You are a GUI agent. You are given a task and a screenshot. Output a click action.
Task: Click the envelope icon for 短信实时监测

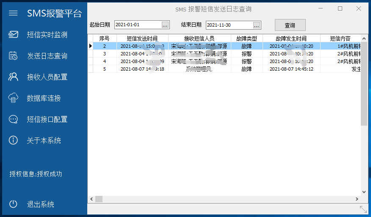click(x=14, y=35)
